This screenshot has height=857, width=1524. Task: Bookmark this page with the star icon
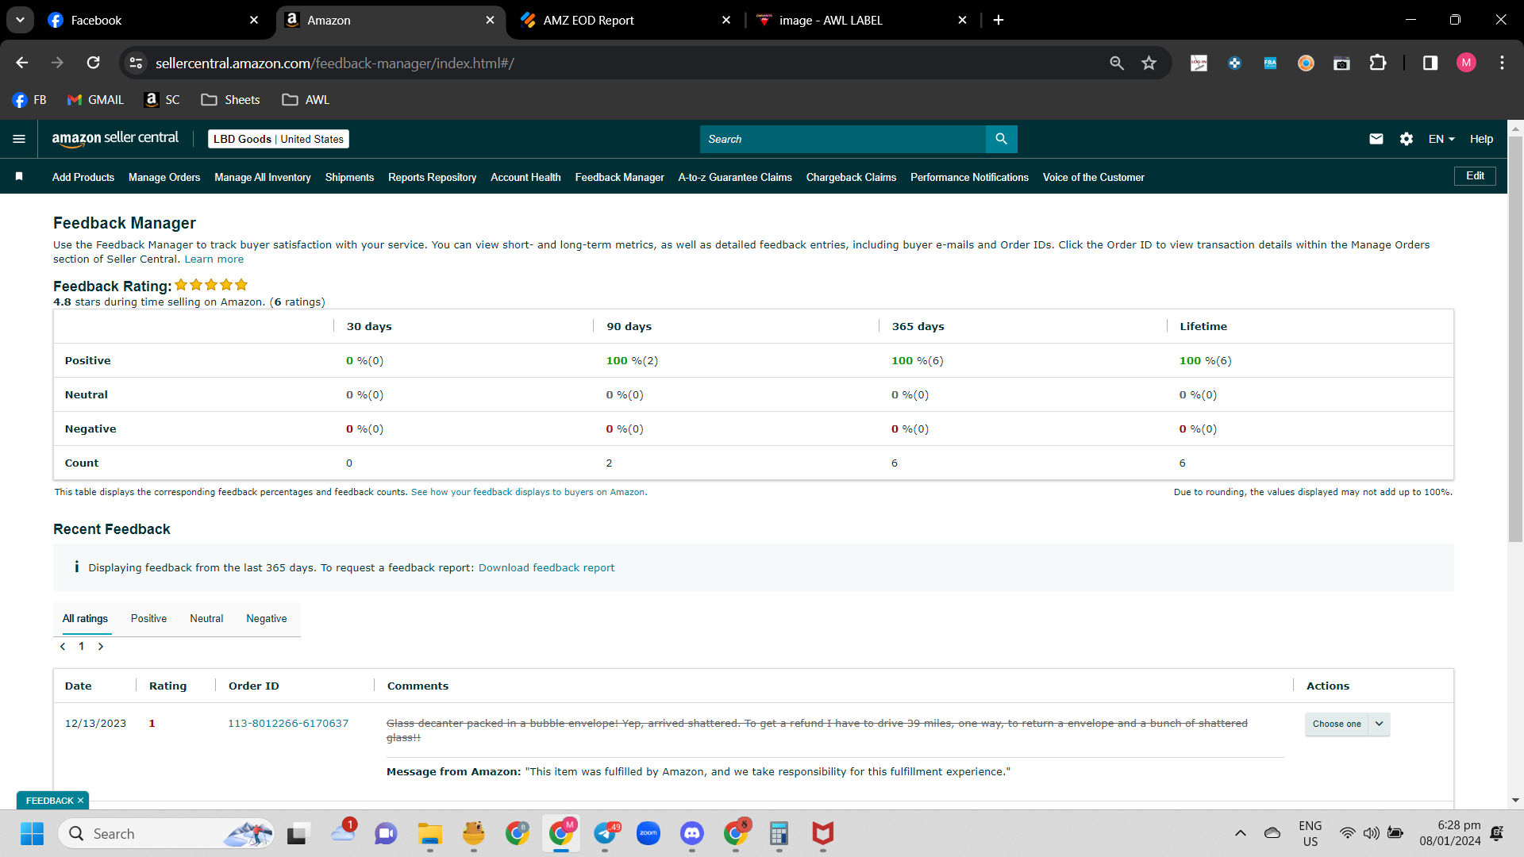coord(1149,63)
